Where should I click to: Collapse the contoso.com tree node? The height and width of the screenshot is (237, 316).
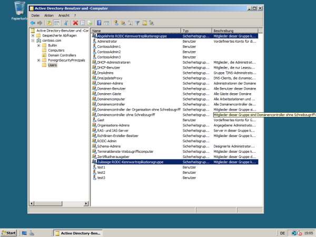[33, 41]
